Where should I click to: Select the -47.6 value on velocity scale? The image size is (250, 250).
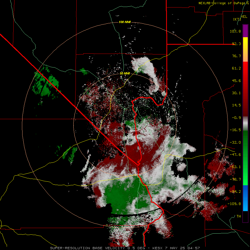[235, 155]
